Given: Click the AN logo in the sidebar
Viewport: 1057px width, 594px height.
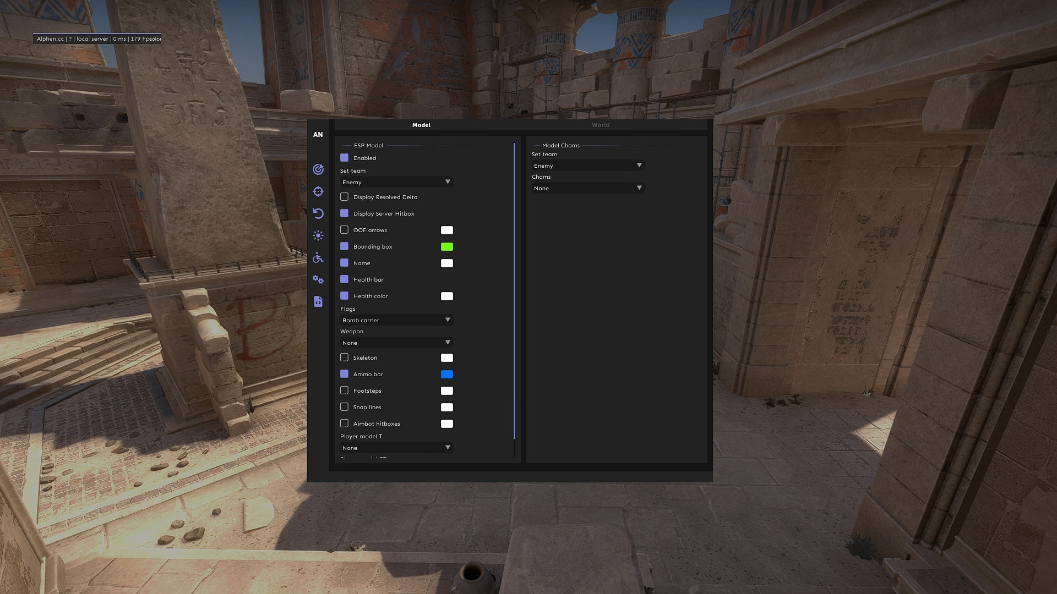Looking at the screenshot, I should coord(318,134).
